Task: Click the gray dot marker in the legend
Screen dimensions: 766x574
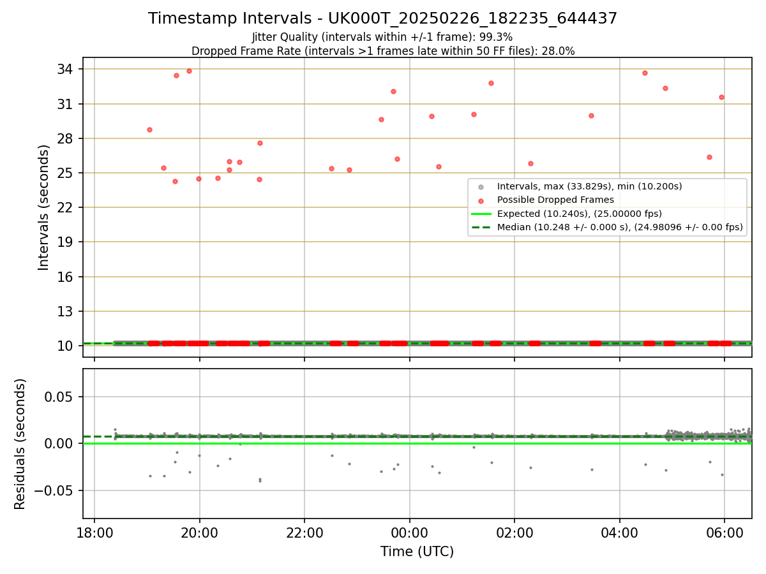Action: click(481, 187)
